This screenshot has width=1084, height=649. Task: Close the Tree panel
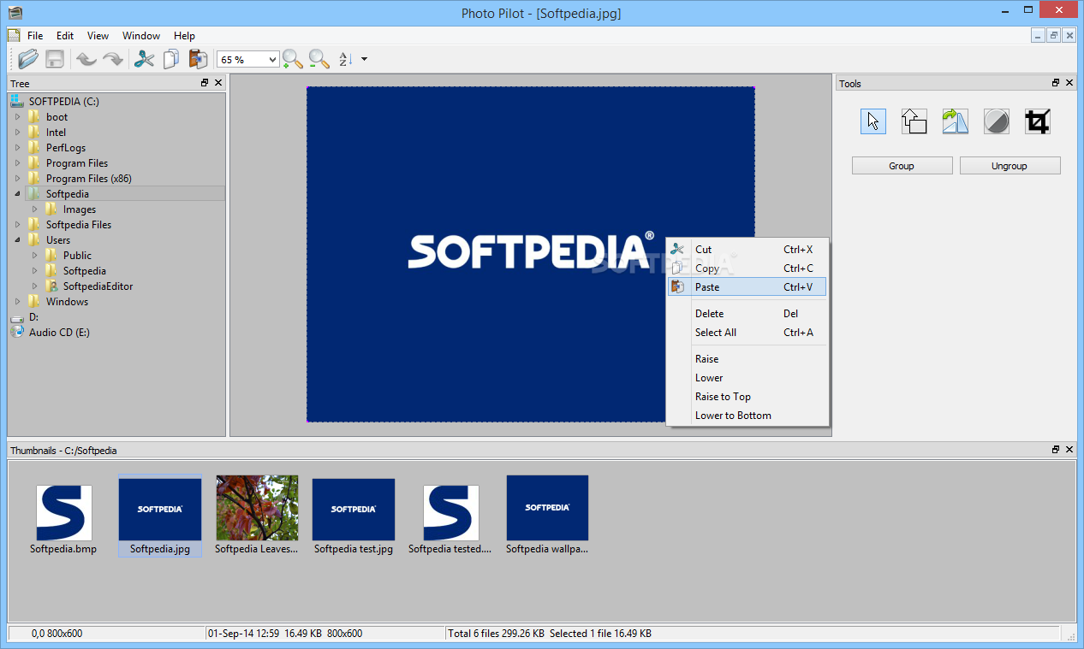(x=218, y=83)
